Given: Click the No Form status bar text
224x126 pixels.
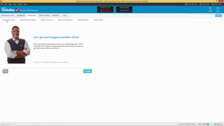Looking at the screenshot, I should [x=7, y=124].
